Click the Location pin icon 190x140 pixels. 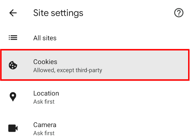click(x=13, y=97)
